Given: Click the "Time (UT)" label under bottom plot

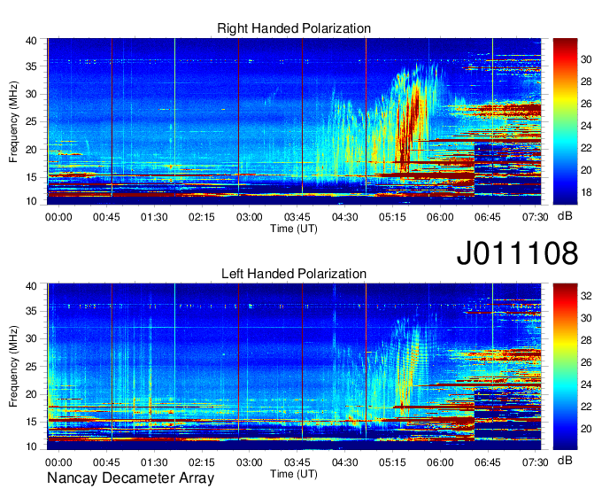Looking at the screenshot, I should pyautogui.click(x=294, y=474).
